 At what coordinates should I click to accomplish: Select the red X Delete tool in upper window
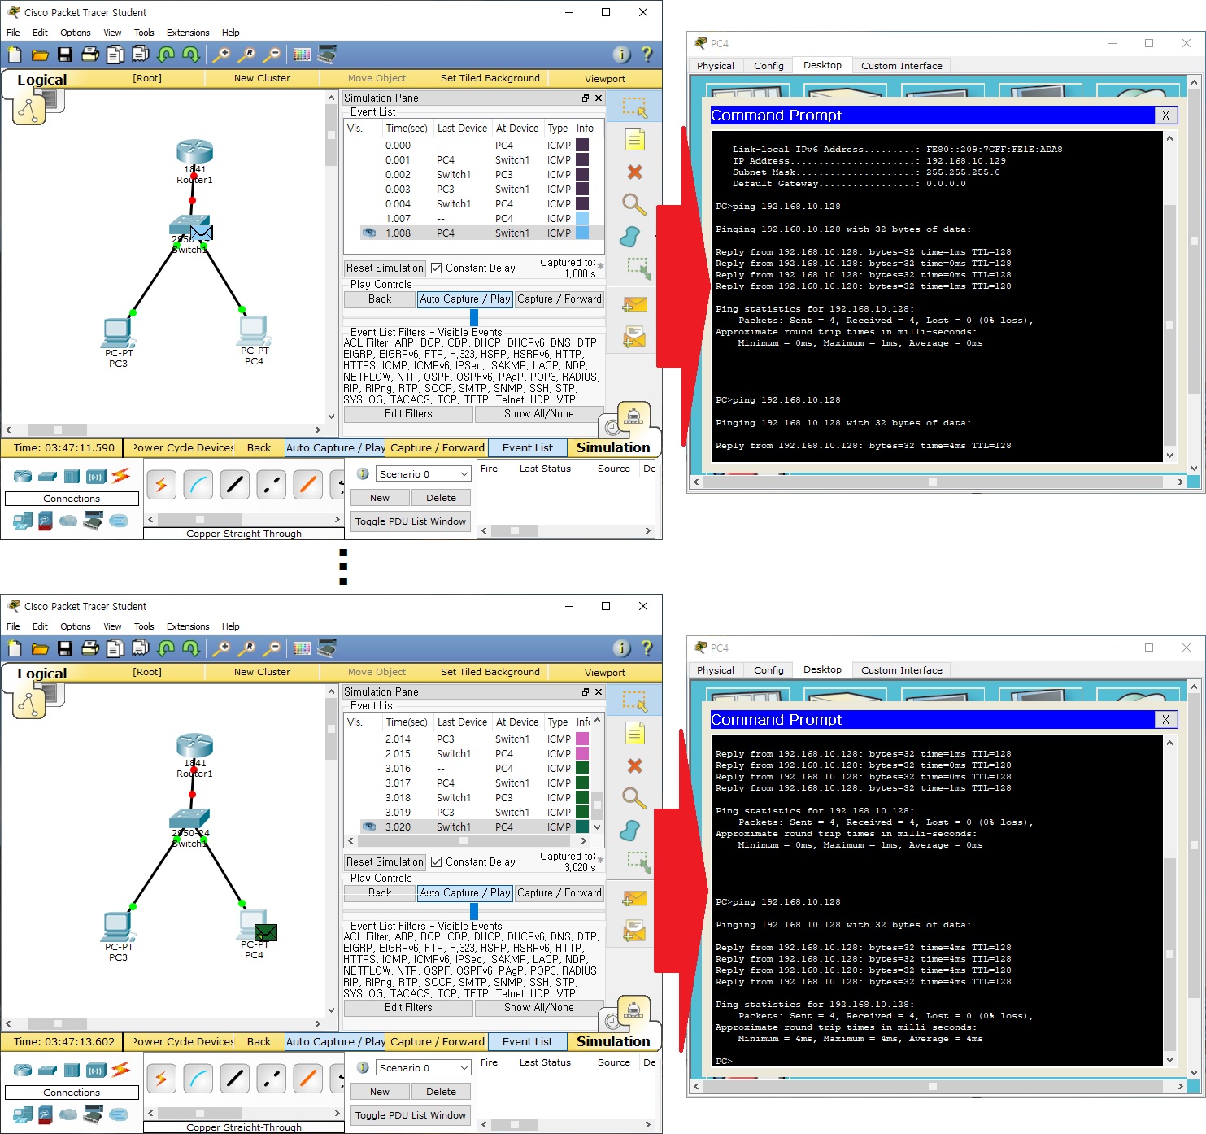(x=634, y=172)
